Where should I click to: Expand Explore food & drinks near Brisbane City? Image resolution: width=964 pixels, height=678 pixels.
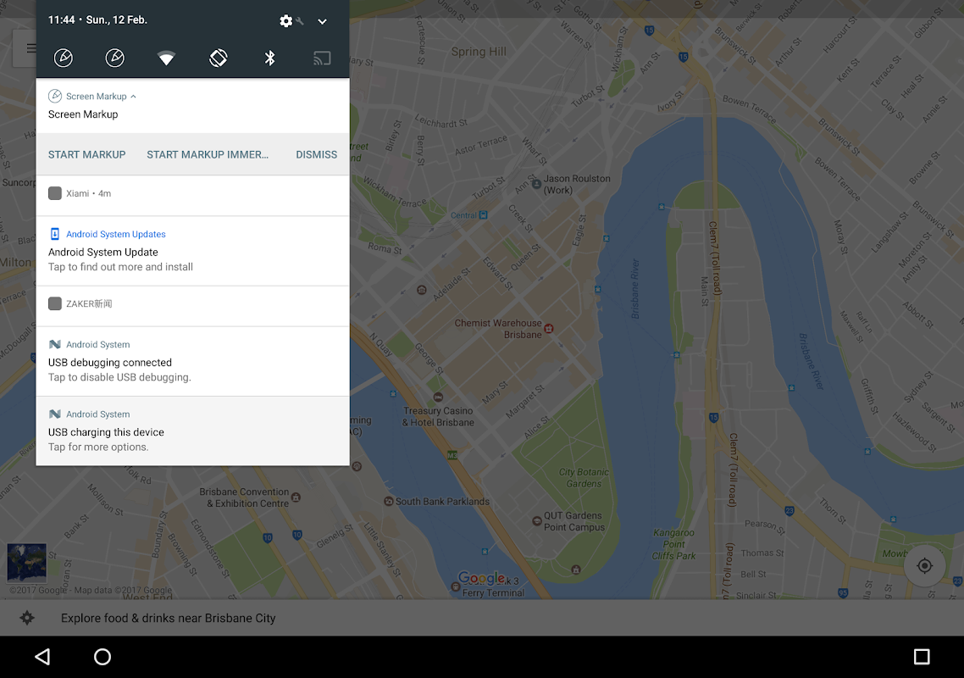pyautogui.click(x=169, y=618)
